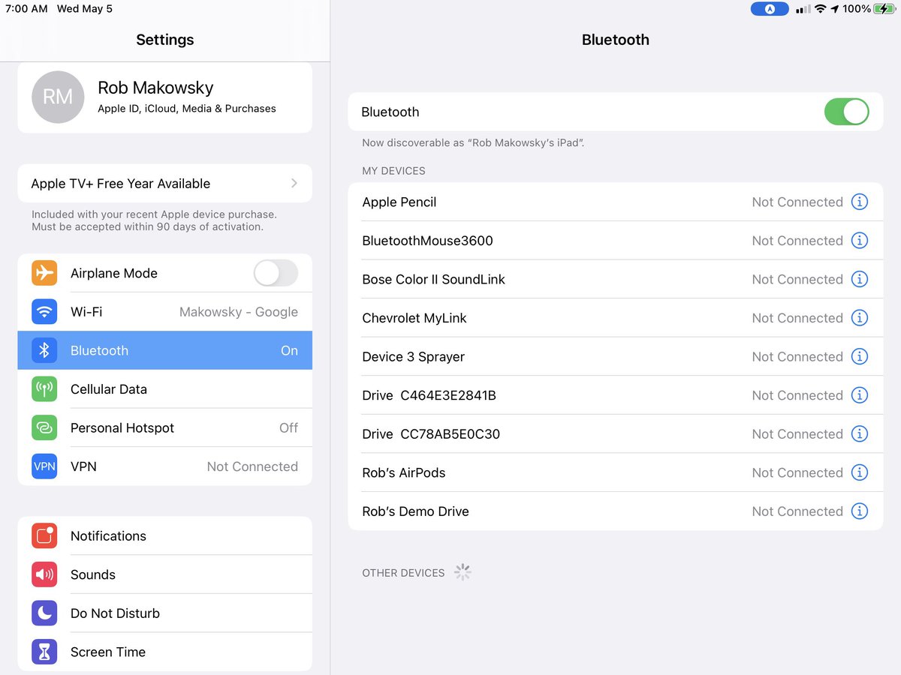Tap the green Cellular Data antenna icon

(44, 388)
